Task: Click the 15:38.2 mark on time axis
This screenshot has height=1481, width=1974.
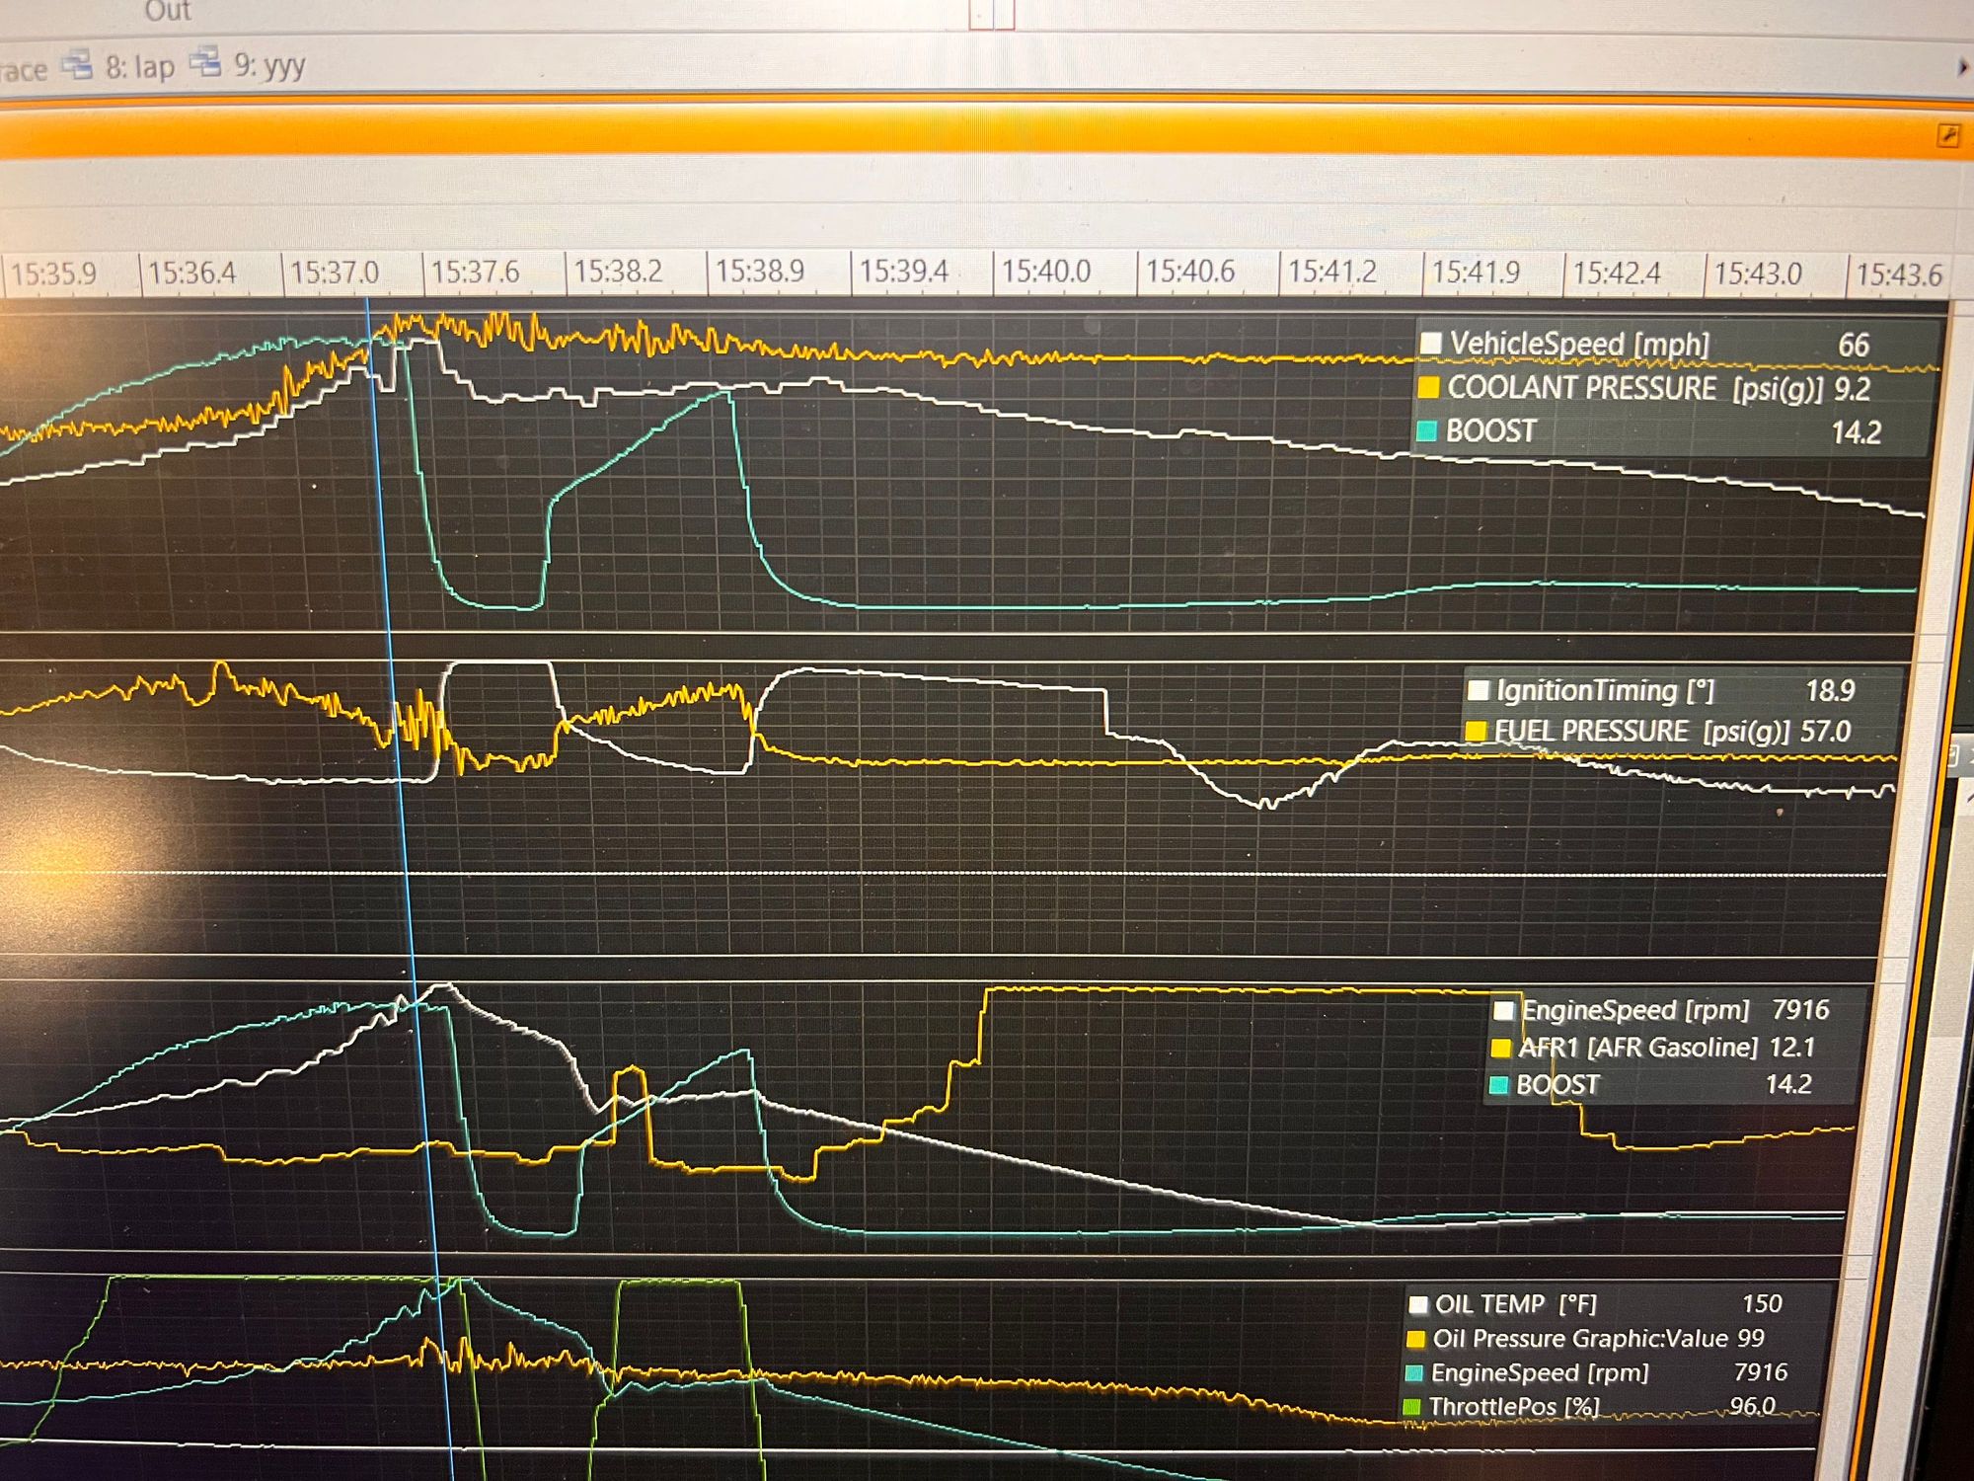Action: tap(618, 272)
